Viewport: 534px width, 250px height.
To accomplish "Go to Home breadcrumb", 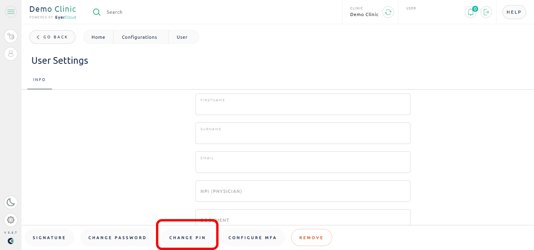I will [x=99, y=37].
